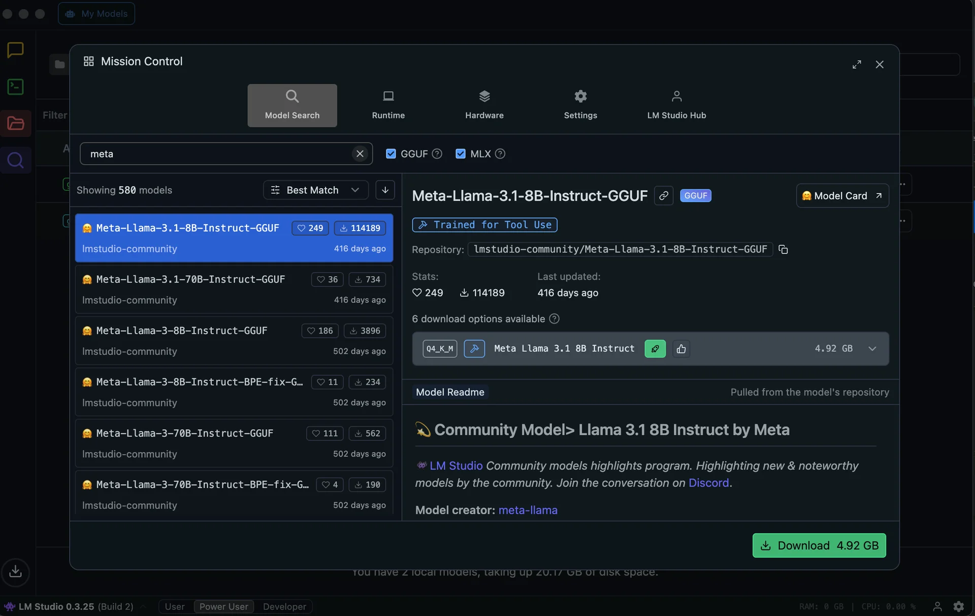Clear the meta search field
This screenshot has height=616, width=975.
pos(360,154)
